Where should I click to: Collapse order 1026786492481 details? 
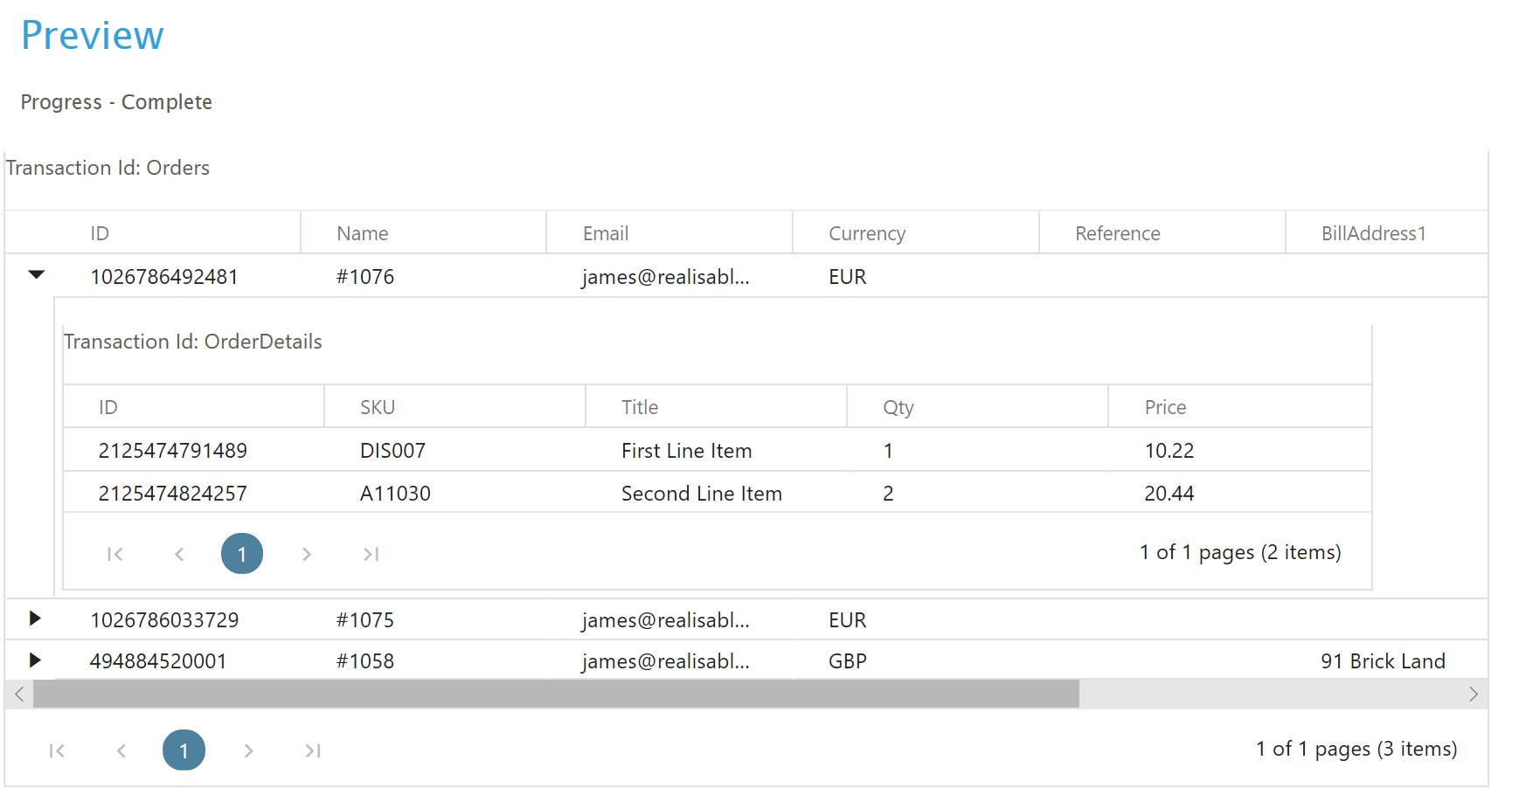pyautogui.click(x=36, y=275)
